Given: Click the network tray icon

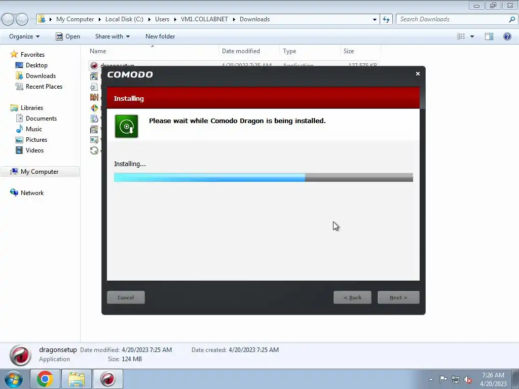Looking at the screenshot, I should [x=456, y=379].
